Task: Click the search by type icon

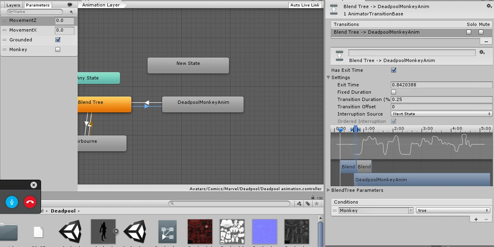Action: (x=299, y=203)
